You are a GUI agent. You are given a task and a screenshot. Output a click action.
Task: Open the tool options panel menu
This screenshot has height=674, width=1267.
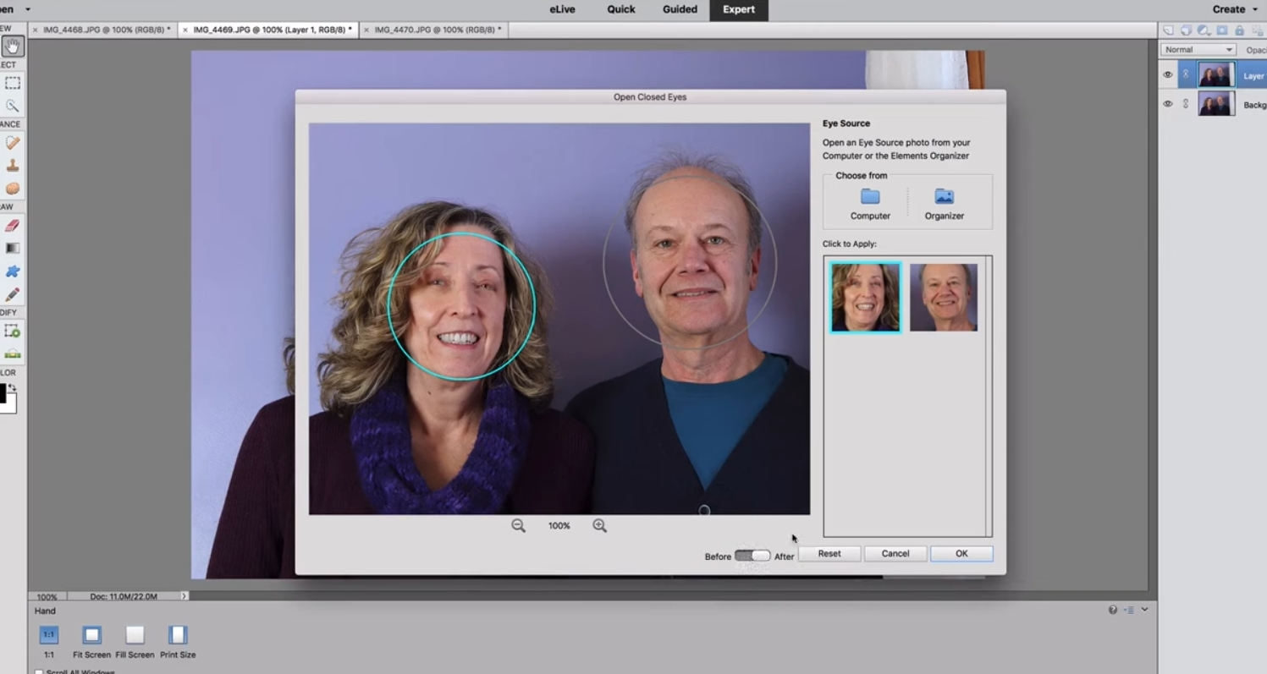tap(1129, 610)
